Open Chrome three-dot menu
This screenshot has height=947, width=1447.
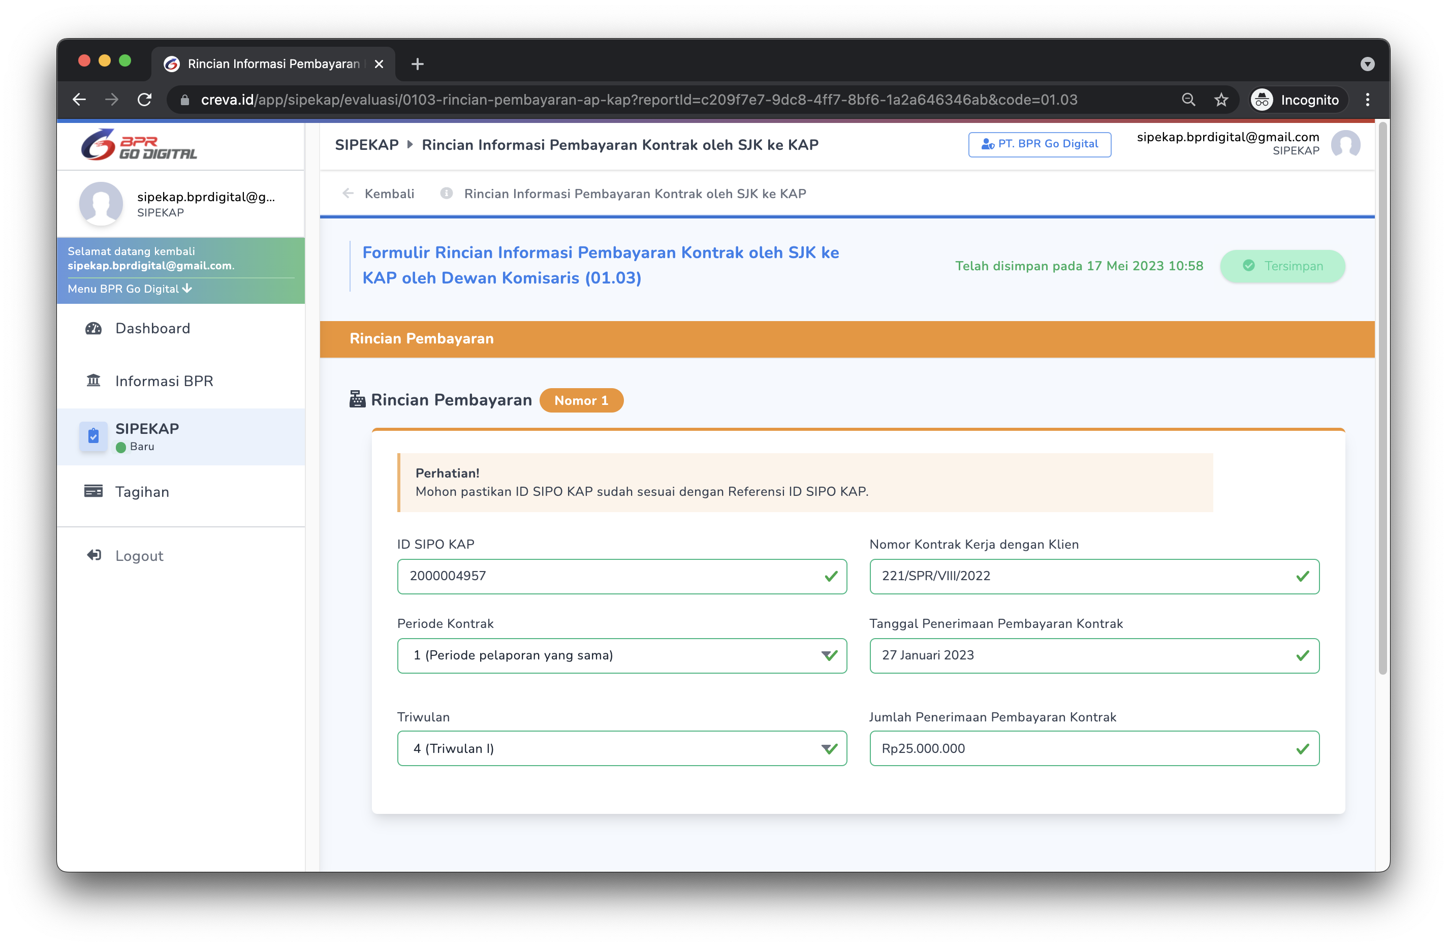pyautogui.click(x=1367, y=100)
